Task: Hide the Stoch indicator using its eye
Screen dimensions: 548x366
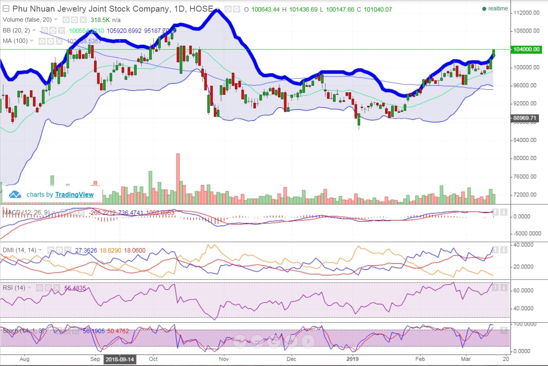Action: (59, 331)
